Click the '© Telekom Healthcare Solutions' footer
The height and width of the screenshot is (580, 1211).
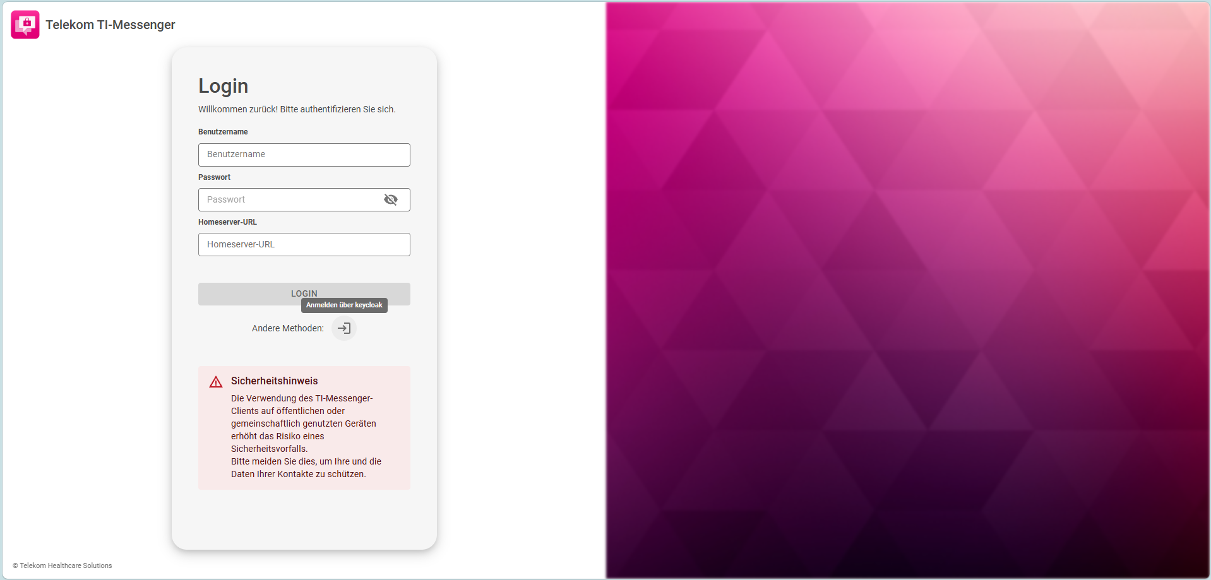[x=63, y=565]
